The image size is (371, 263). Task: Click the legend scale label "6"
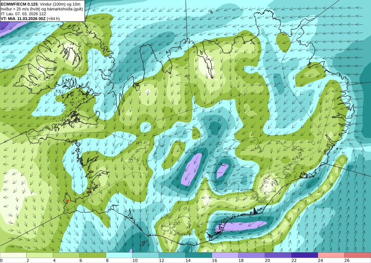point(81,261)
